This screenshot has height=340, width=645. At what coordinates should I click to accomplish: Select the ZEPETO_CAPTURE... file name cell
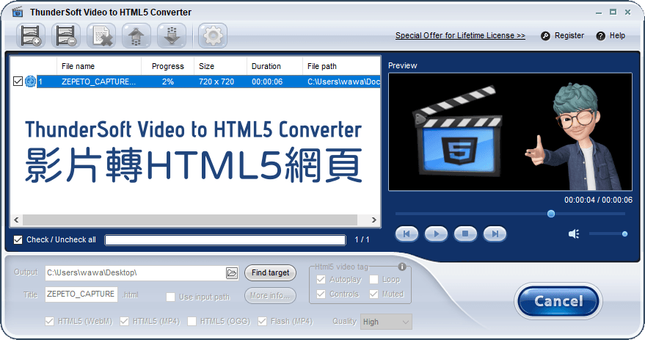[99, 82]
